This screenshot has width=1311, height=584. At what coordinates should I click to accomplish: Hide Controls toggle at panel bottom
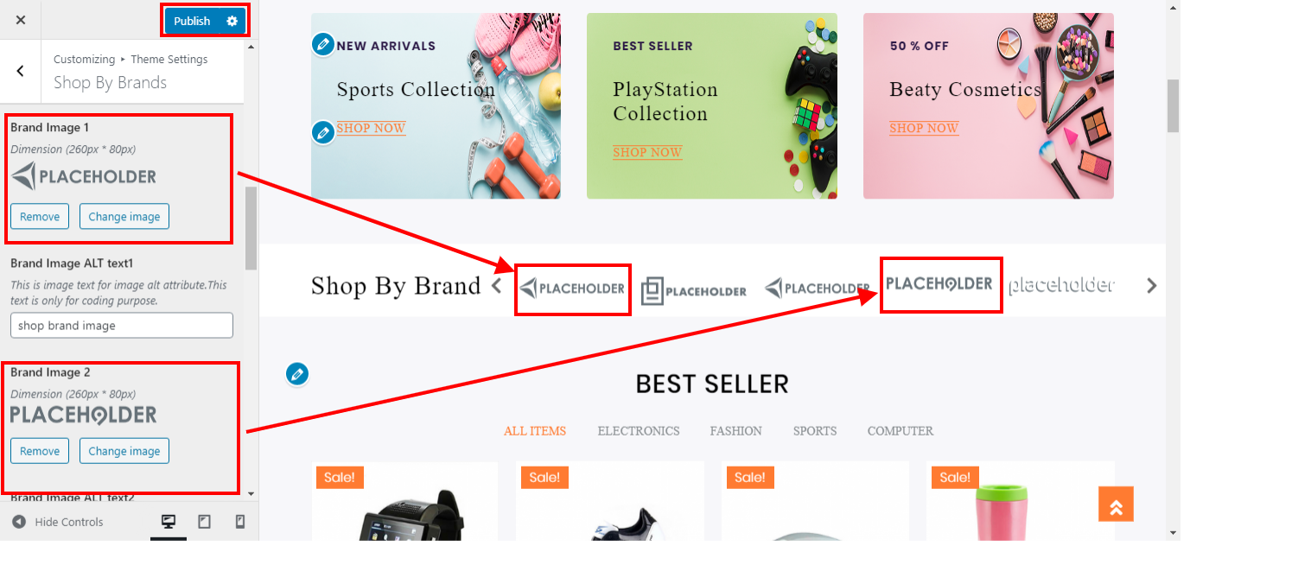(58, 522)
